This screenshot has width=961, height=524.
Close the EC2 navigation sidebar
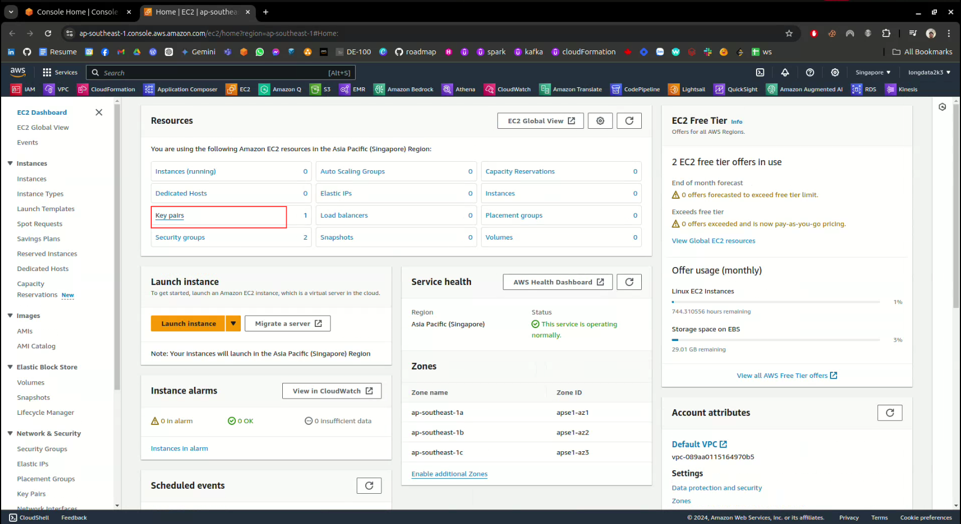(x=99, y=113)
